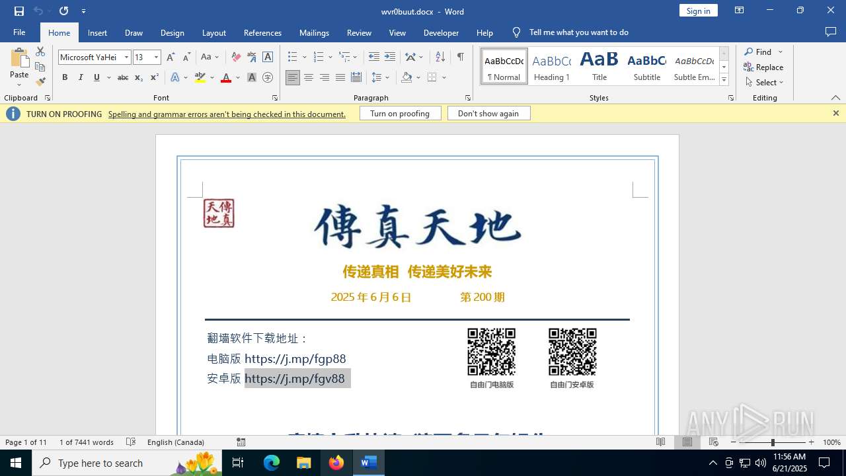Click the spelling and grammar message link
The height and width of the screenshot is (476, 846).
[227, 114]
